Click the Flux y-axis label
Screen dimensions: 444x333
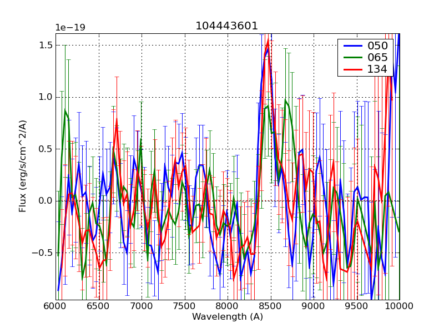coord(23,167)
